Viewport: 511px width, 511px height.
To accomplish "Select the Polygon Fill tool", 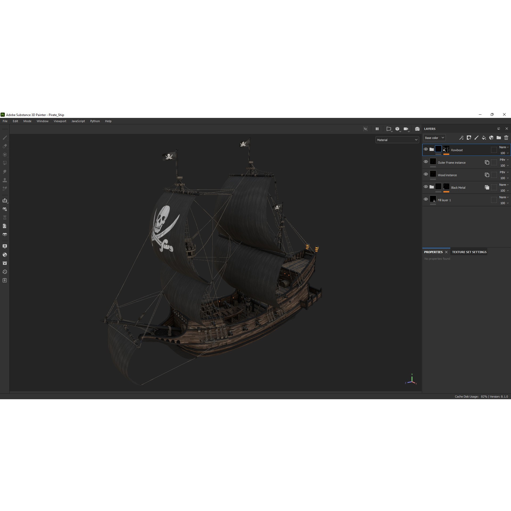I will point(5,163).
